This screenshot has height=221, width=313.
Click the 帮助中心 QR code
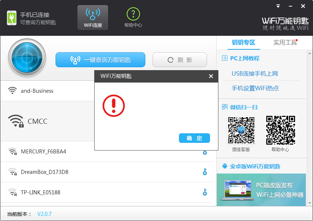280,130
